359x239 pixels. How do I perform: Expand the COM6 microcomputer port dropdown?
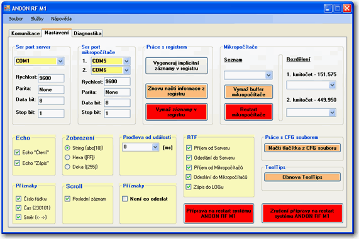[x=126, y=70]
